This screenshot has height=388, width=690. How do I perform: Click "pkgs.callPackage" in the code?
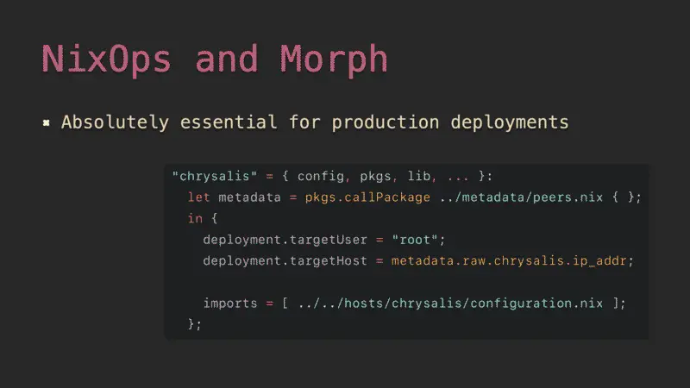coord(367,197)
